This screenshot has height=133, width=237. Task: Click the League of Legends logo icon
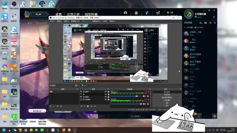[x=27, y=14]
